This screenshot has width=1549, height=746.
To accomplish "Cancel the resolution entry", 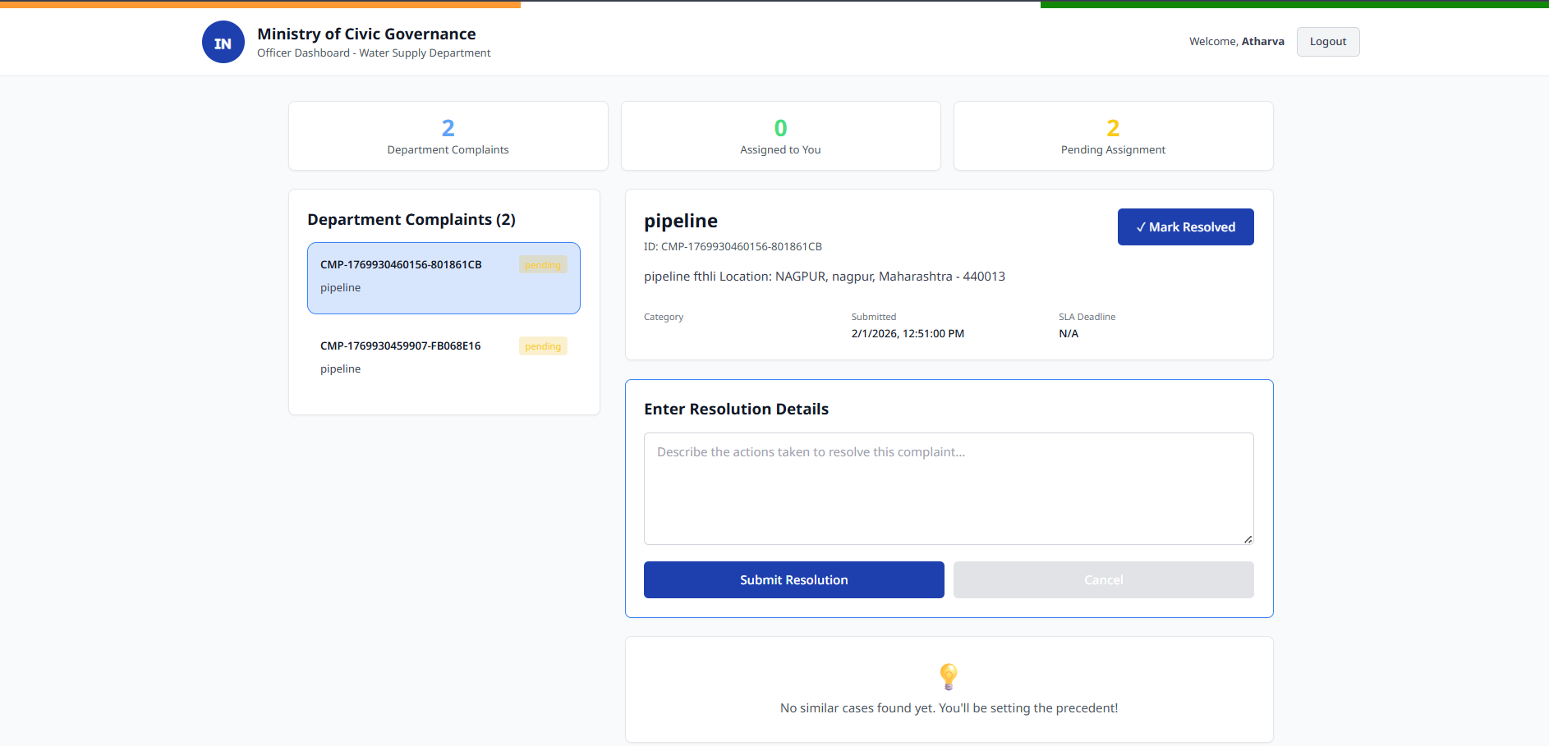I will pos(1103,579).
